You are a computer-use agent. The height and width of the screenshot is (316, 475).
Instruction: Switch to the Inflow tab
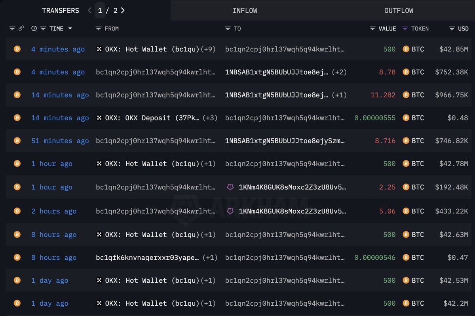point(245,11)
